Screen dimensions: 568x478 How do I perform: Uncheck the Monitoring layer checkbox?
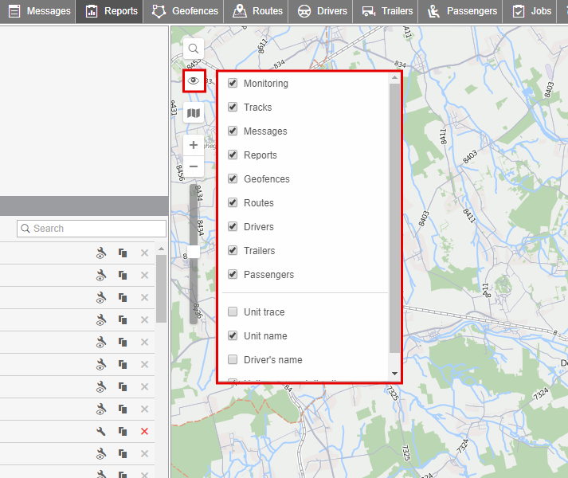click(x=233, y=84)
